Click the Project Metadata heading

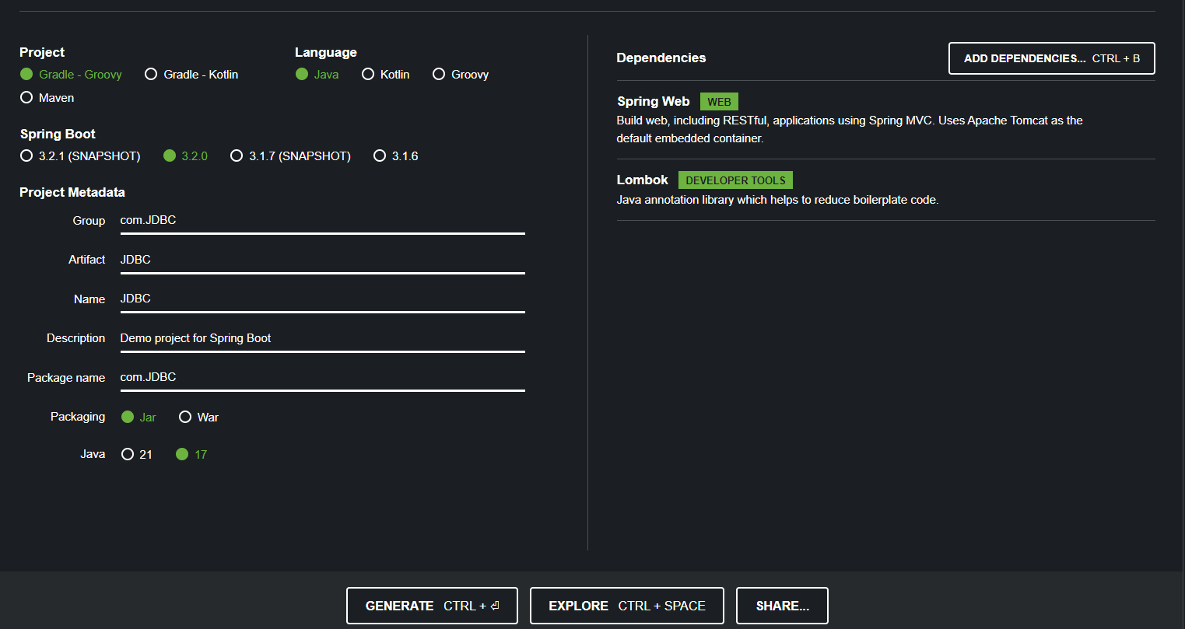tap(72, 192)
